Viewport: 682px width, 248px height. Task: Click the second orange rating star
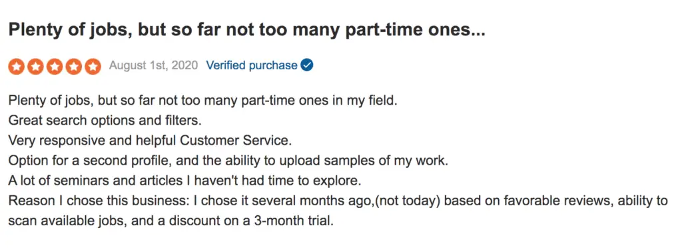(35, 66)
